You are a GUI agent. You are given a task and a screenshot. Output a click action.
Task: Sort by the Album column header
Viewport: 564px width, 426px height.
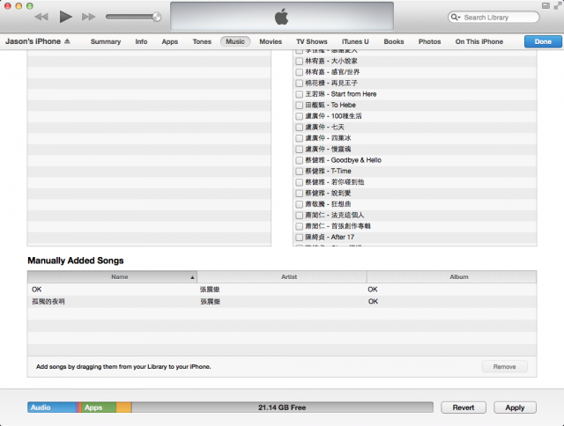coord(451,277)
